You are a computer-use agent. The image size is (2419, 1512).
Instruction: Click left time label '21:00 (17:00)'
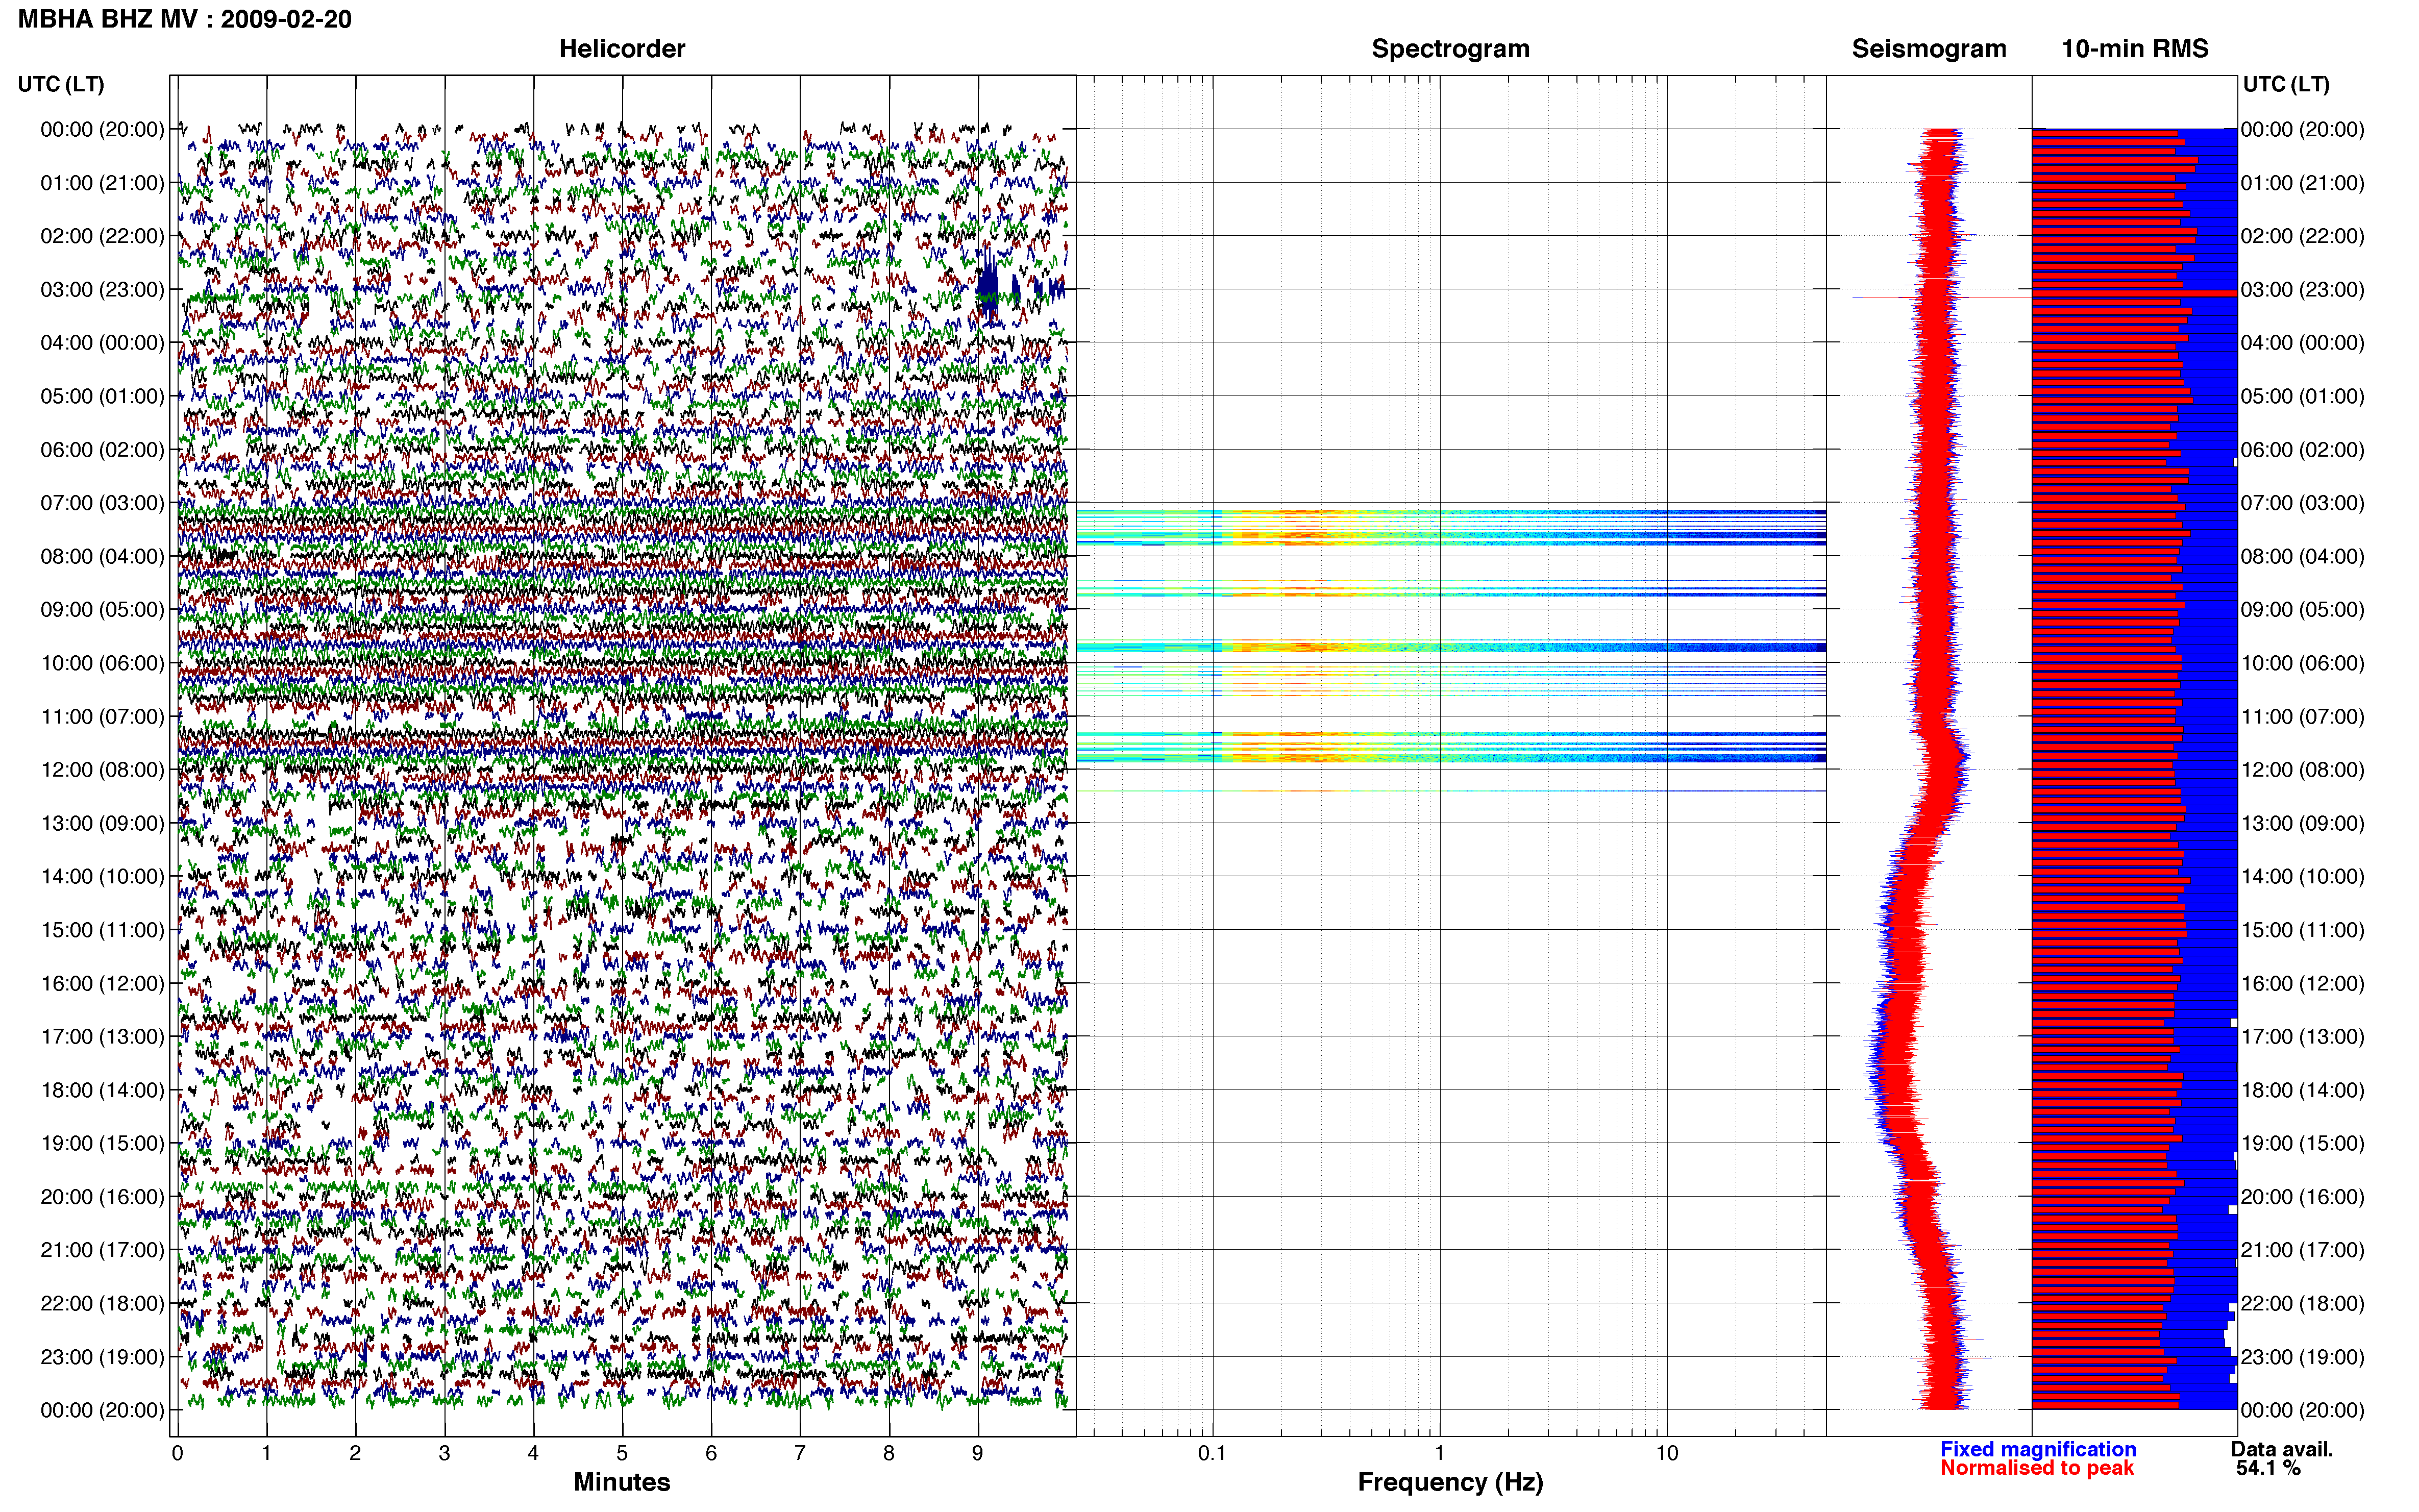click(102, 1250)
